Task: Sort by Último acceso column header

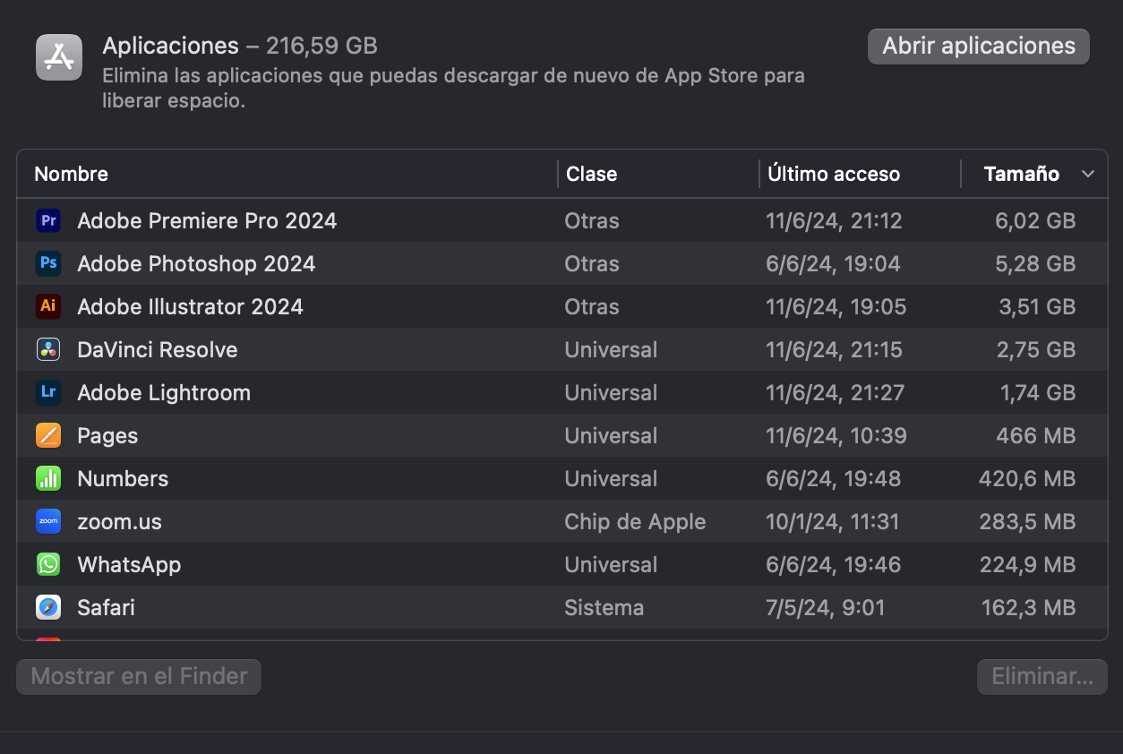Action: [x=834, y=174]
